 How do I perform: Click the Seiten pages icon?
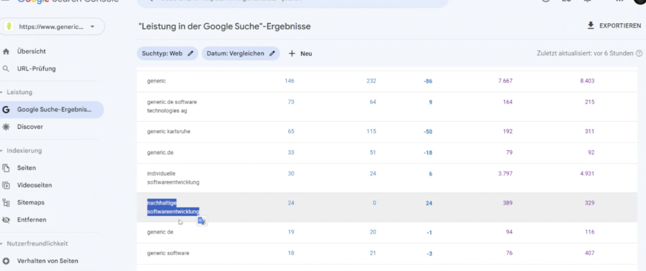(6, 168)
